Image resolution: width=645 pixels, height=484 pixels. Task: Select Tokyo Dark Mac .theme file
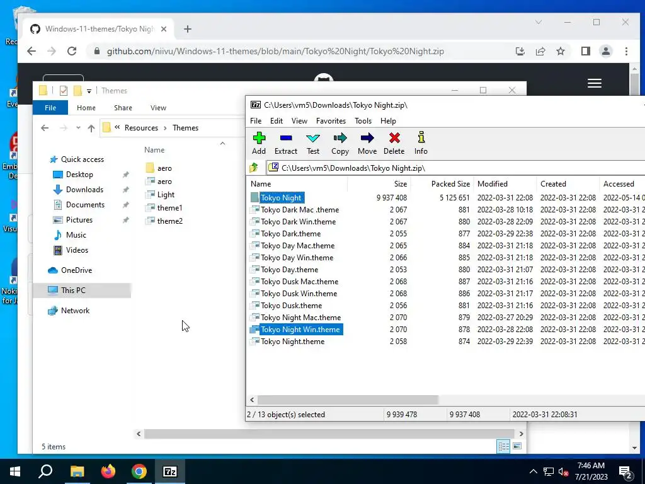tap(300, 209)
